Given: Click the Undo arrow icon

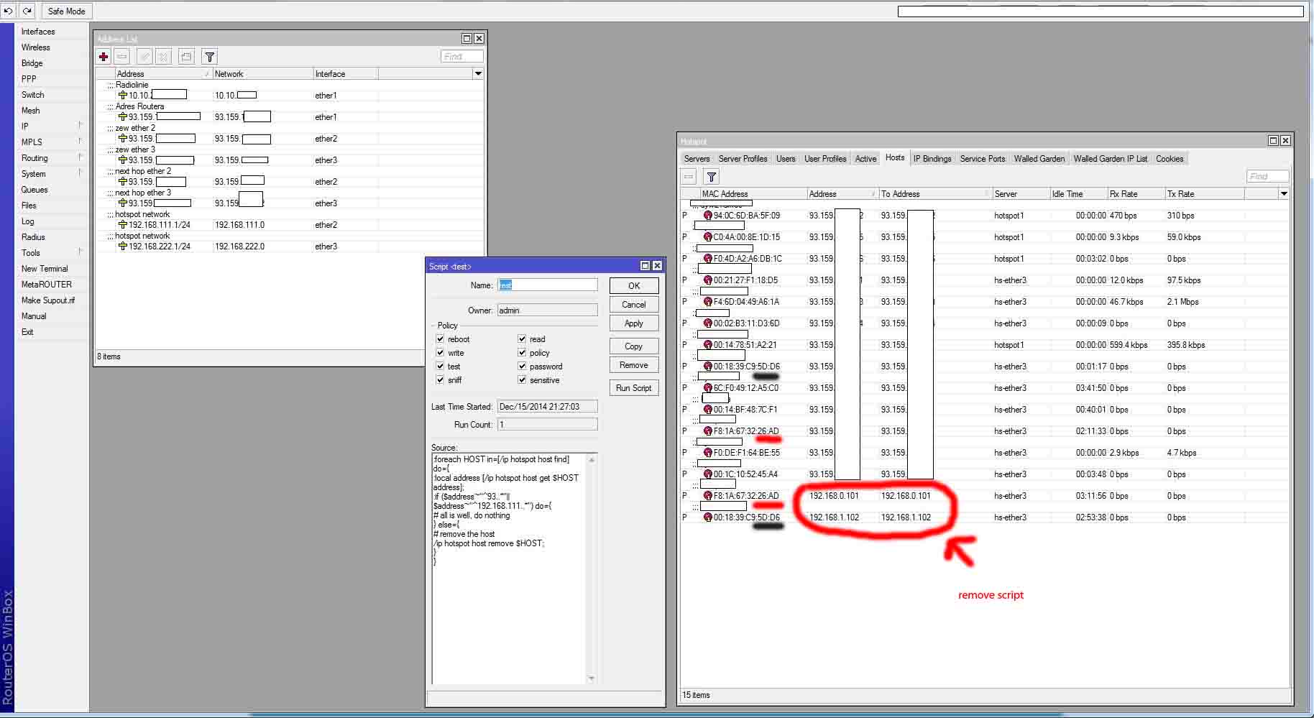Looking at the screenshot, I should (x=8, y=10).
